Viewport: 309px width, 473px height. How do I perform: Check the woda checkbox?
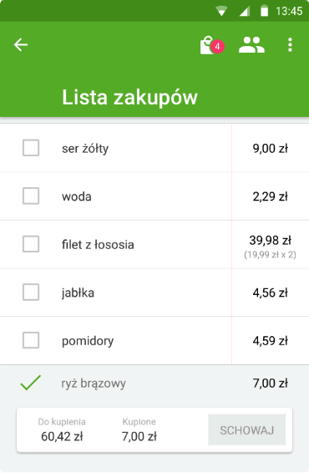click(x=31, y=196)
